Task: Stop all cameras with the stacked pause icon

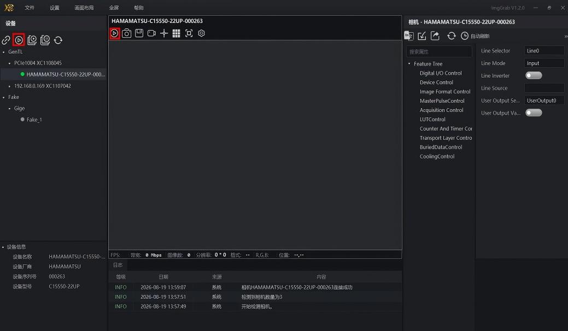Action: [x=45, y=40]
